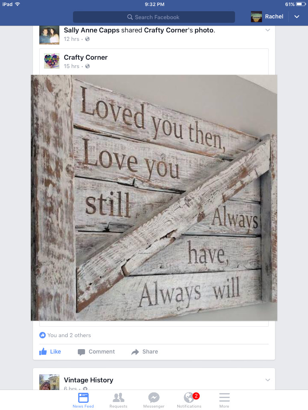Screen dimensions: 308x410
Task: Open Crafty Corner page avatar
Action: [x=52, y=61]
